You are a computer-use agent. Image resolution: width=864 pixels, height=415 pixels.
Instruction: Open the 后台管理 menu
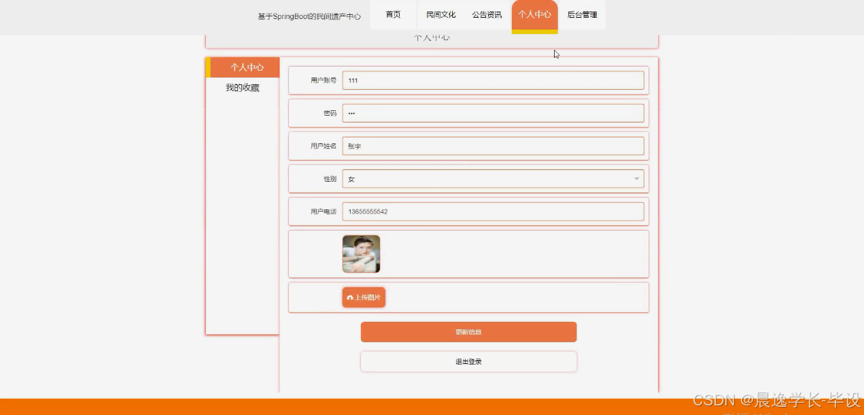tap(582, 14)
